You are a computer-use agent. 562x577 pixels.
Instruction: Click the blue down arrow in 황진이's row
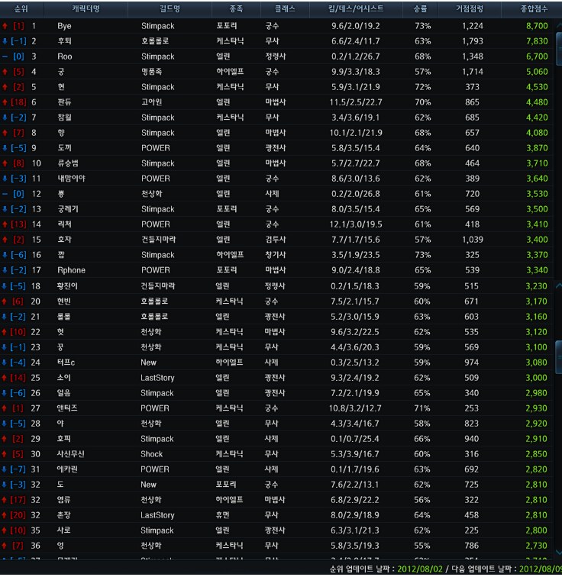(5, 286)
